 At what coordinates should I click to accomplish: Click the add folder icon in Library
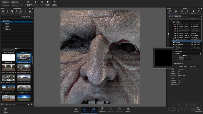click(x=24, y=17)
